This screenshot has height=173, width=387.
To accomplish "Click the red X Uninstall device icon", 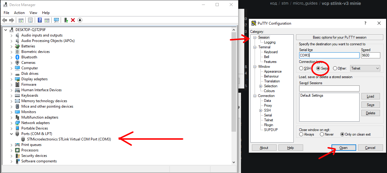I will click(x=73, y=20).
